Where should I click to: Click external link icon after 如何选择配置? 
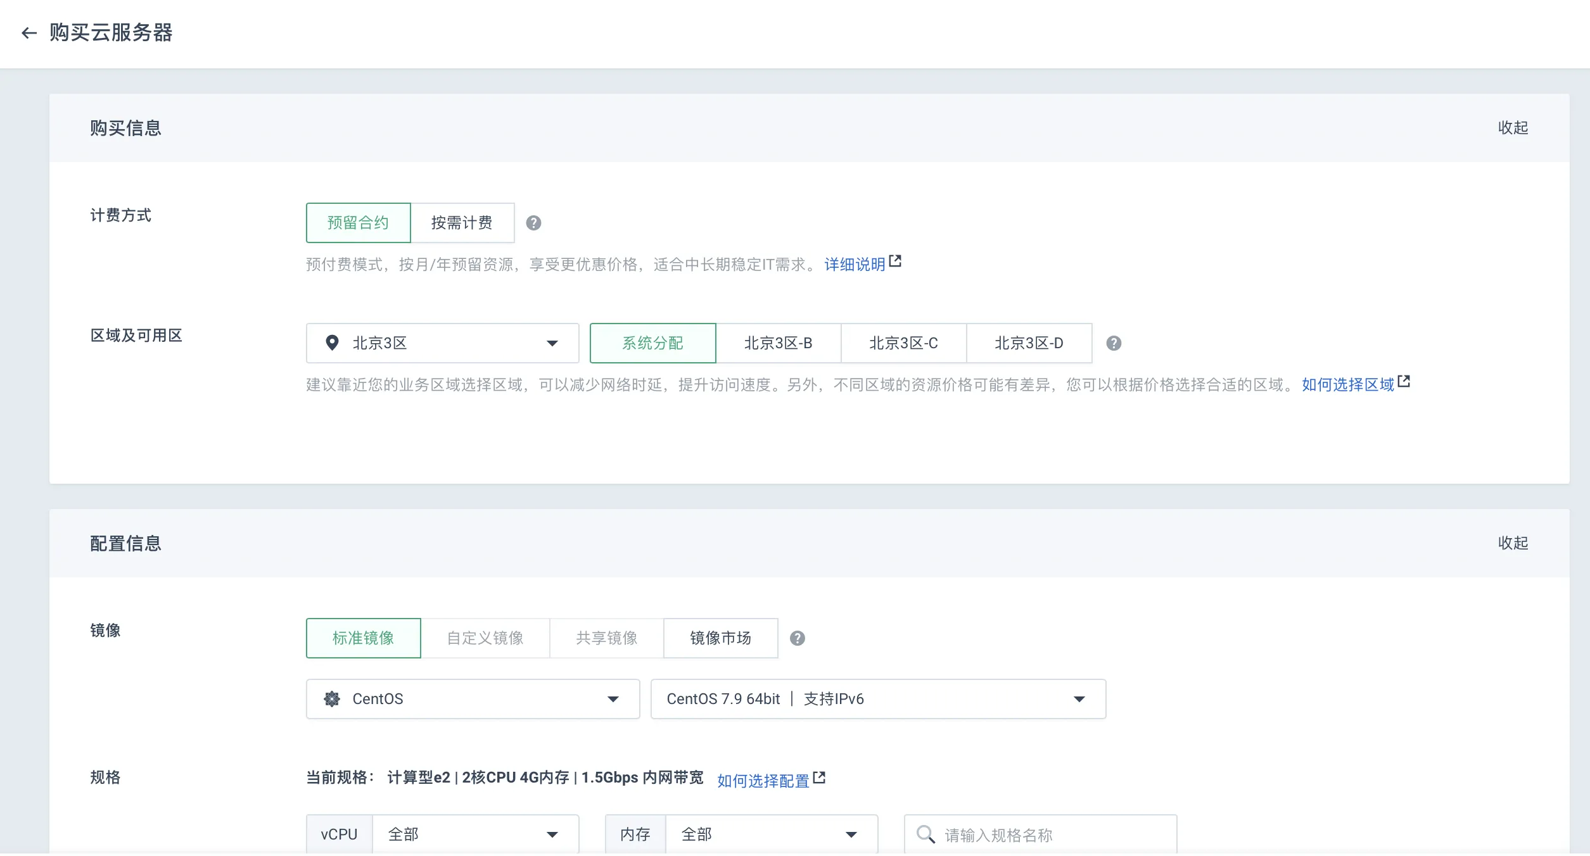pyautogui.click(x=819, y=777)
